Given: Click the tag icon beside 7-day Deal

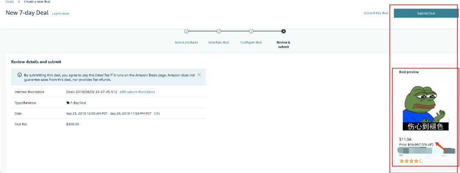Looking at the screenshot, I should [68, 103].
